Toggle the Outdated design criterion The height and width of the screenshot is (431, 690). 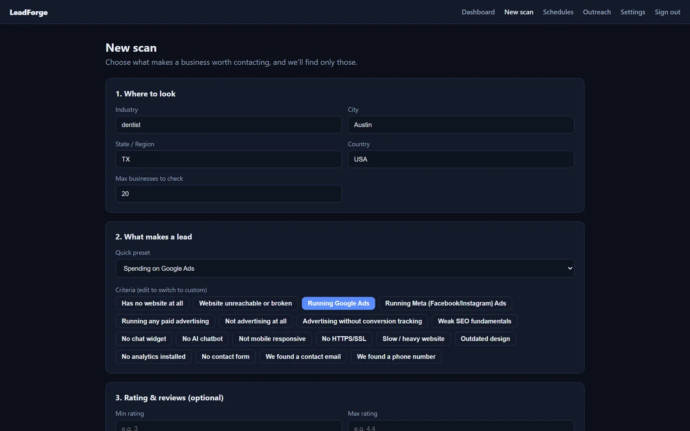(485, 339)
